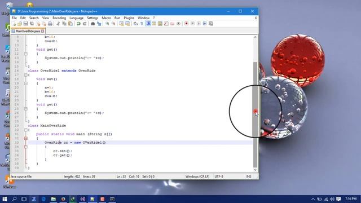Click the green Undo arrow
Viewport: 361px width, 203px height.
coord(78,24)
